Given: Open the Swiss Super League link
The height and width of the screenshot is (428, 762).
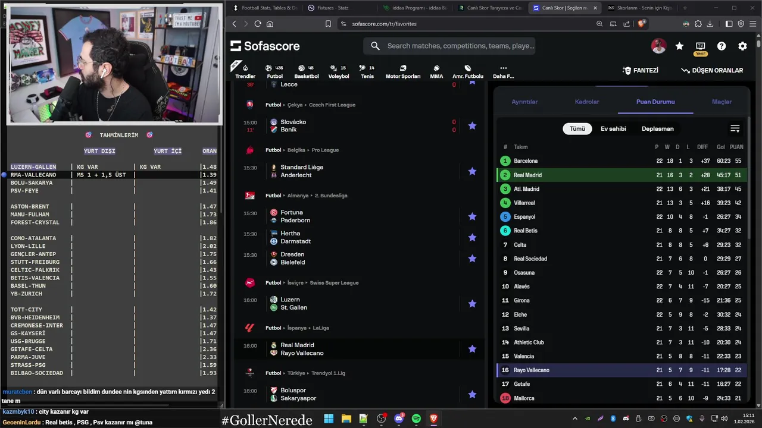Looking at the screenshot, I should click(334, 283).
